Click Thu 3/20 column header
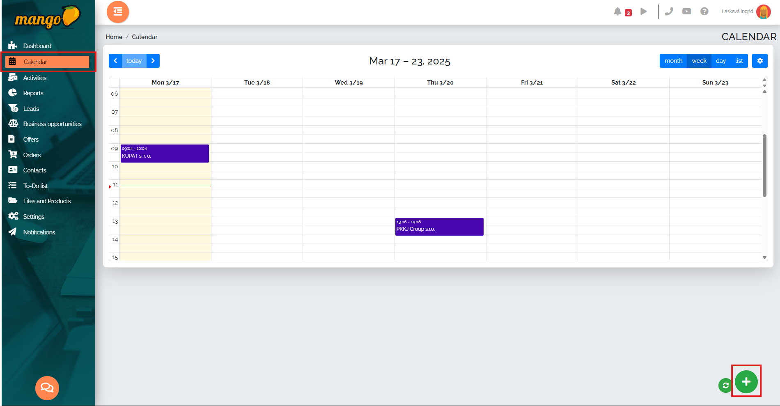Image resolution: width=780 pixels, height=406 pixels. (x=440, y=83)
